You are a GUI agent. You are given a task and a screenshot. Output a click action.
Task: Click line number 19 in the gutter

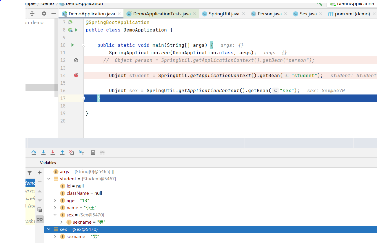pyautogui.click(x=63, y=113)
